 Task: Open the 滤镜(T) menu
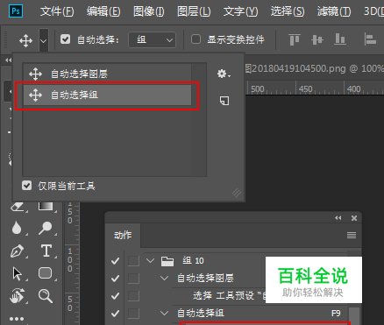pyautogui.click(x=334, y=11)
